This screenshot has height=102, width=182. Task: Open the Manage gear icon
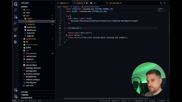tap(15, 96)
